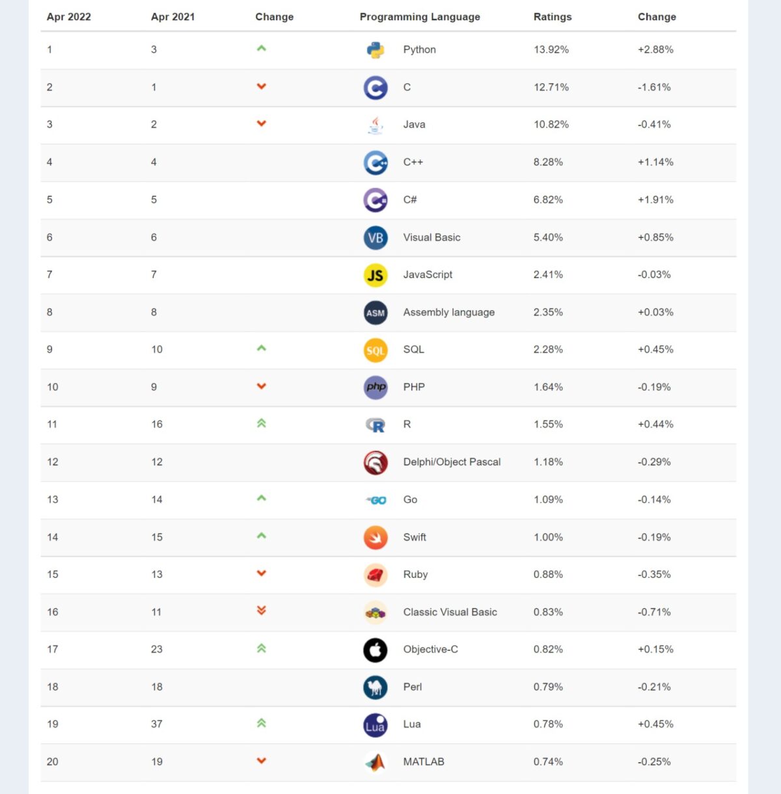Select the Delphi/Object Pascal name
Screen dimensions: 781x794
click(x=452, y=462)
